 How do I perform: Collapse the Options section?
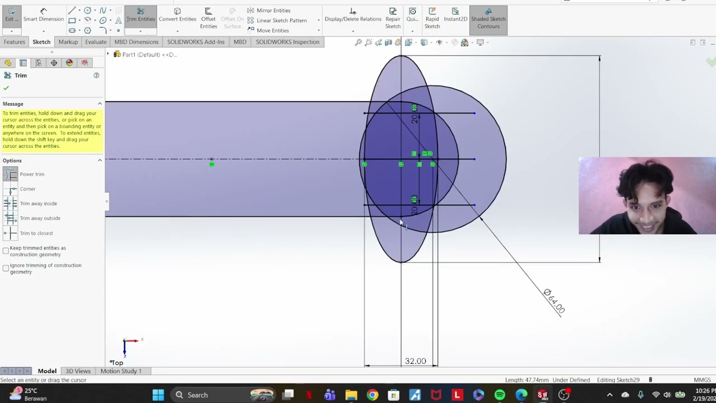(x=100, y=161)
